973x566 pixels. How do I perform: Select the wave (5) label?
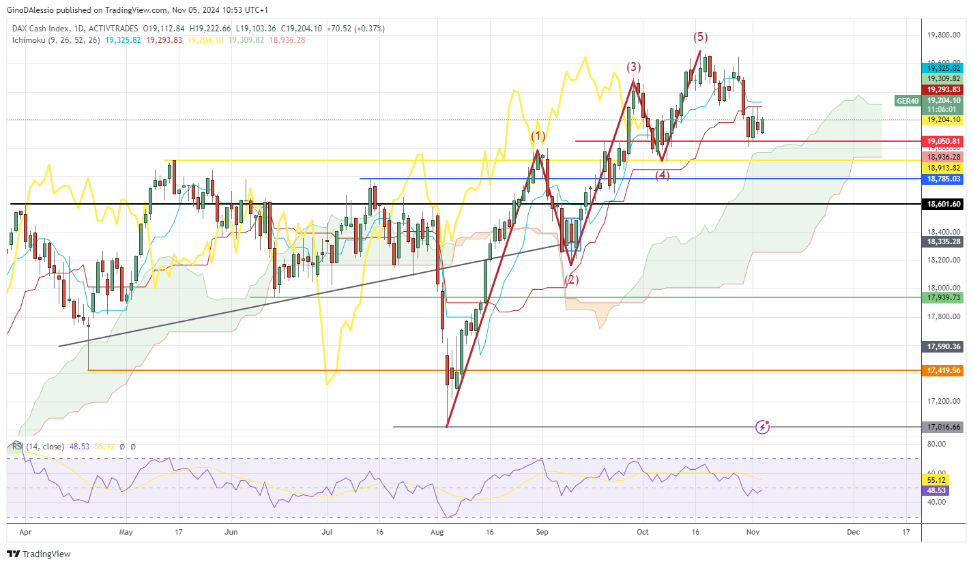click(701, 36)
